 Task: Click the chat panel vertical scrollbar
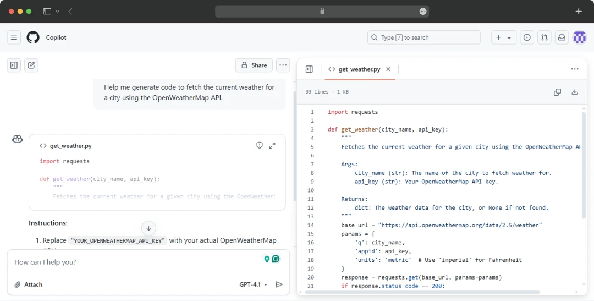(x=294, y=146)
